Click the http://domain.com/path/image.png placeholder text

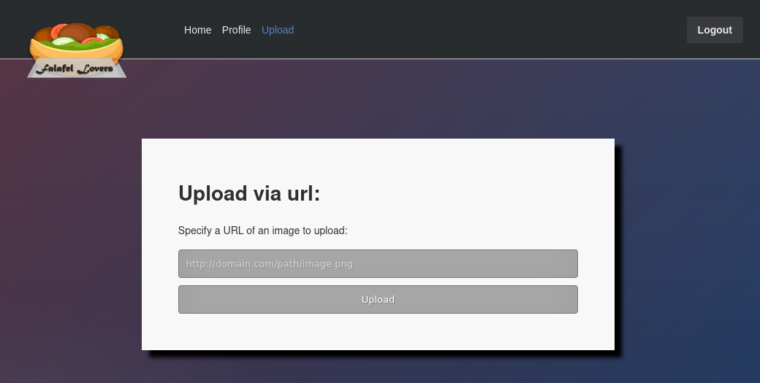(270, 263)
